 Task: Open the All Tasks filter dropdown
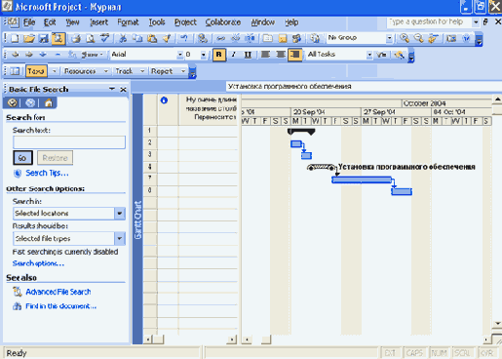[369, 55]
